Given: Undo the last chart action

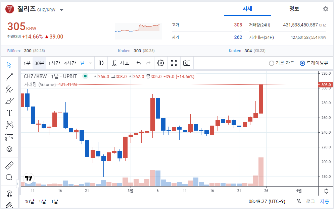Looking at the screenshot, I should pos(139,63).
